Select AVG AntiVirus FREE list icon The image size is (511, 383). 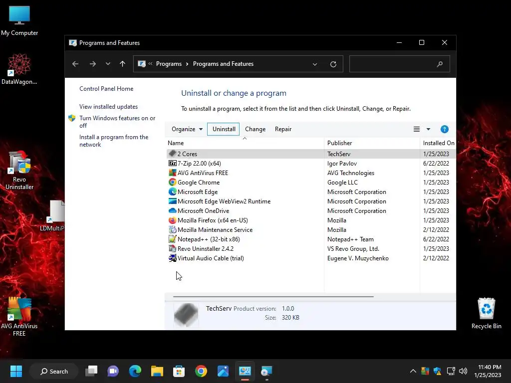172,173
